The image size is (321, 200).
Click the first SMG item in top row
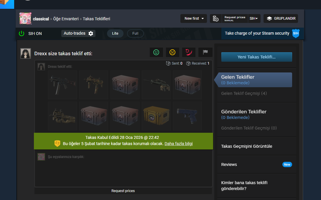[62, 85]
